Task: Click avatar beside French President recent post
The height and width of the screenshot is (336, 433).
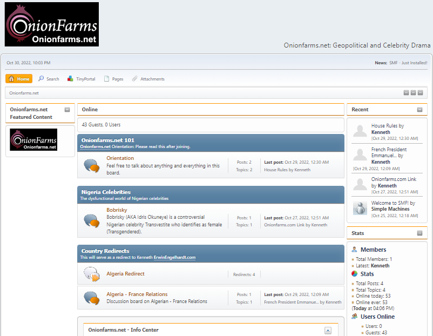Action: point(360,154)
